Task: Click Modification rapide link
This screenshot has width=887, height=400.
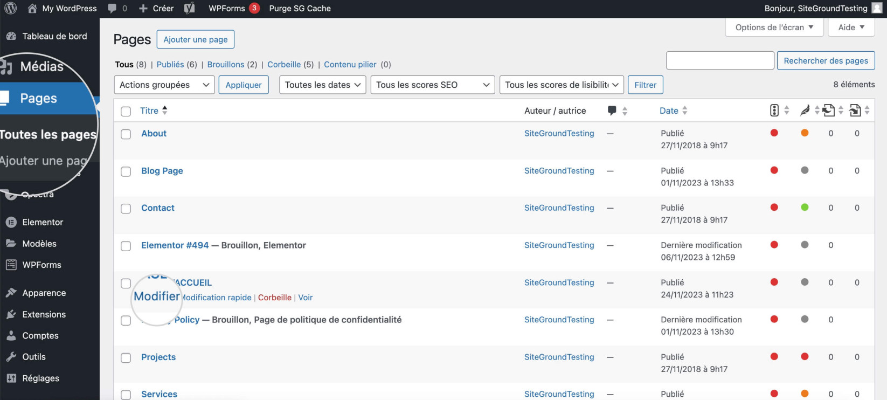Action: click(x=217, y=298)
